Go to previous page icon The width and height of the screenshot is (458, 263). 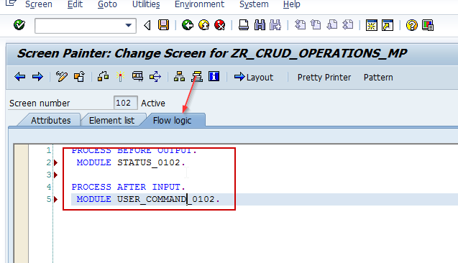tap(316, 25)
